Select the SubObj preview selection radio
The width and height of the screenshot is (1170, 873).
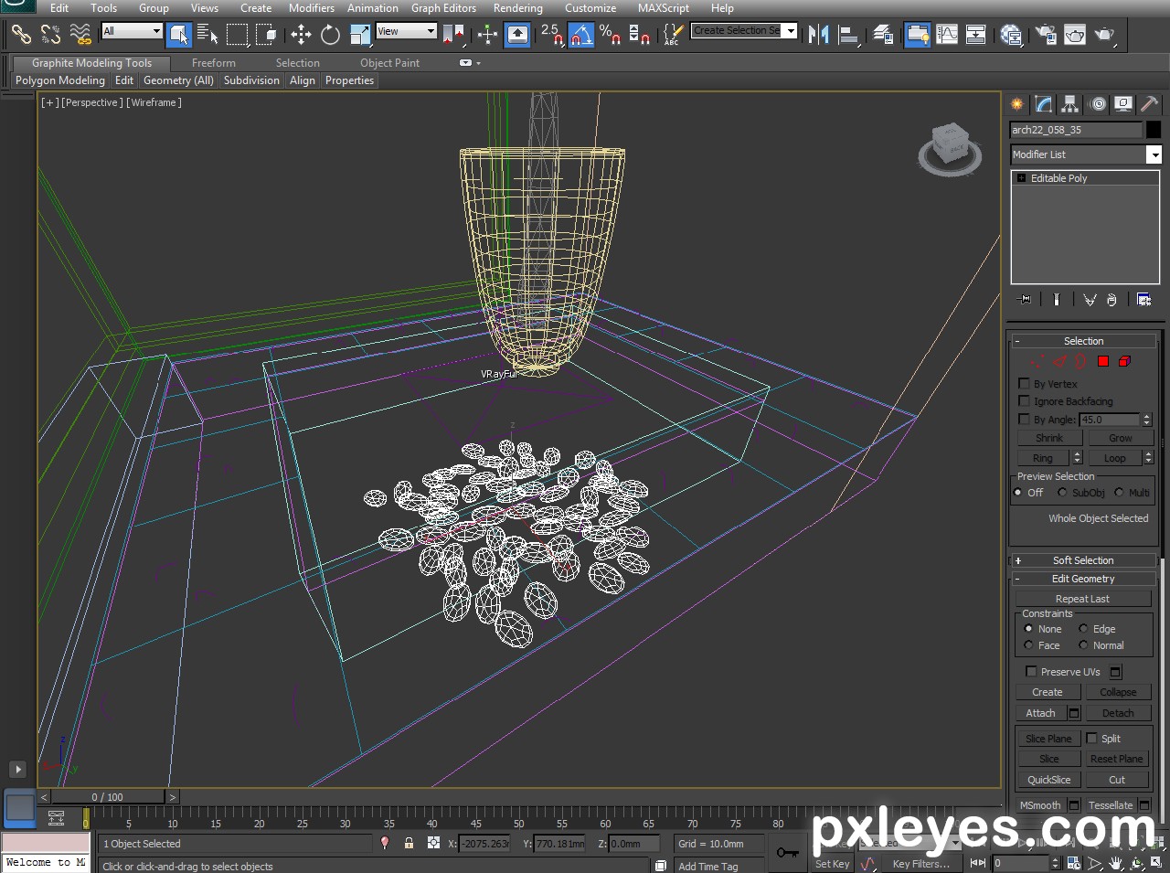[x=1062, y=492]
